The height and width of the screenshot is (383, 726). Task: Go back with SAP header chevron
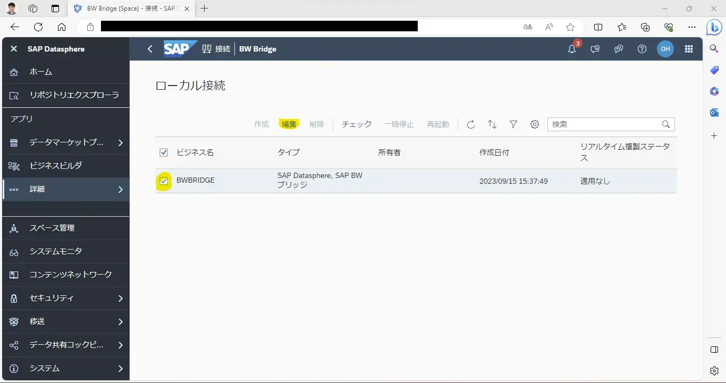150,49
